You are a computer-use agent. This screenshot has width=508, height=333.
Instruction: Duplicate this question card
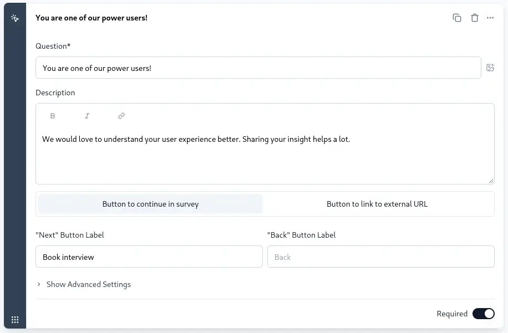(457, 18)
